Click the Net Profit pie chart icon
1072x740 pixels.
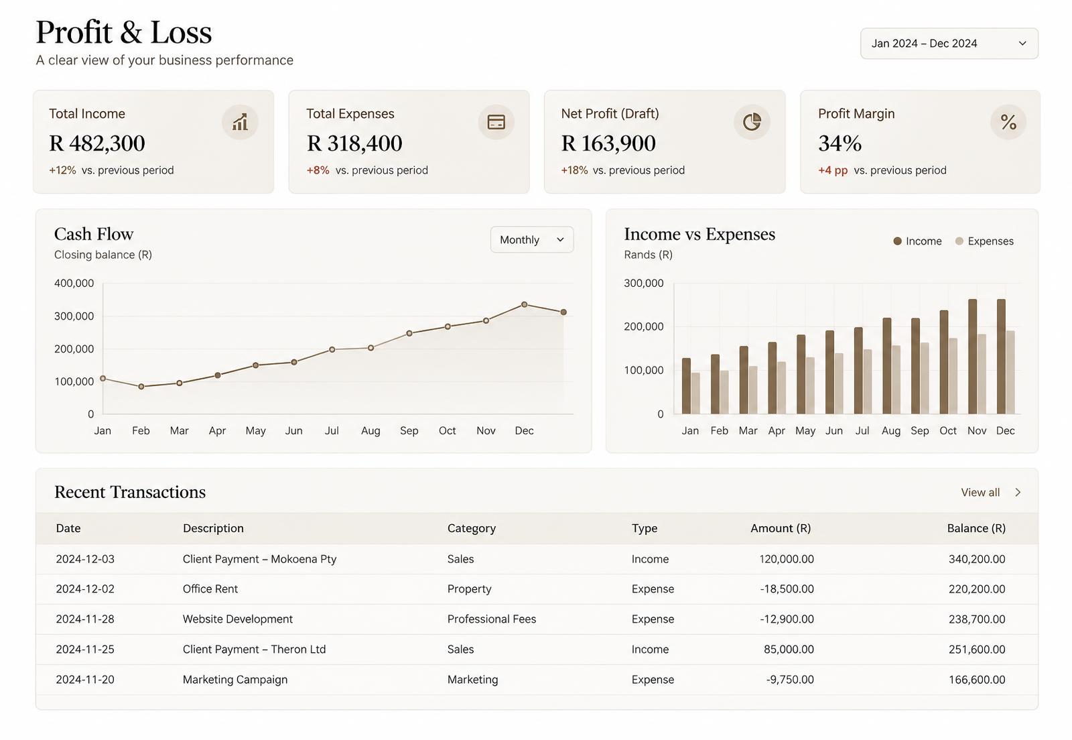(752, 122)
